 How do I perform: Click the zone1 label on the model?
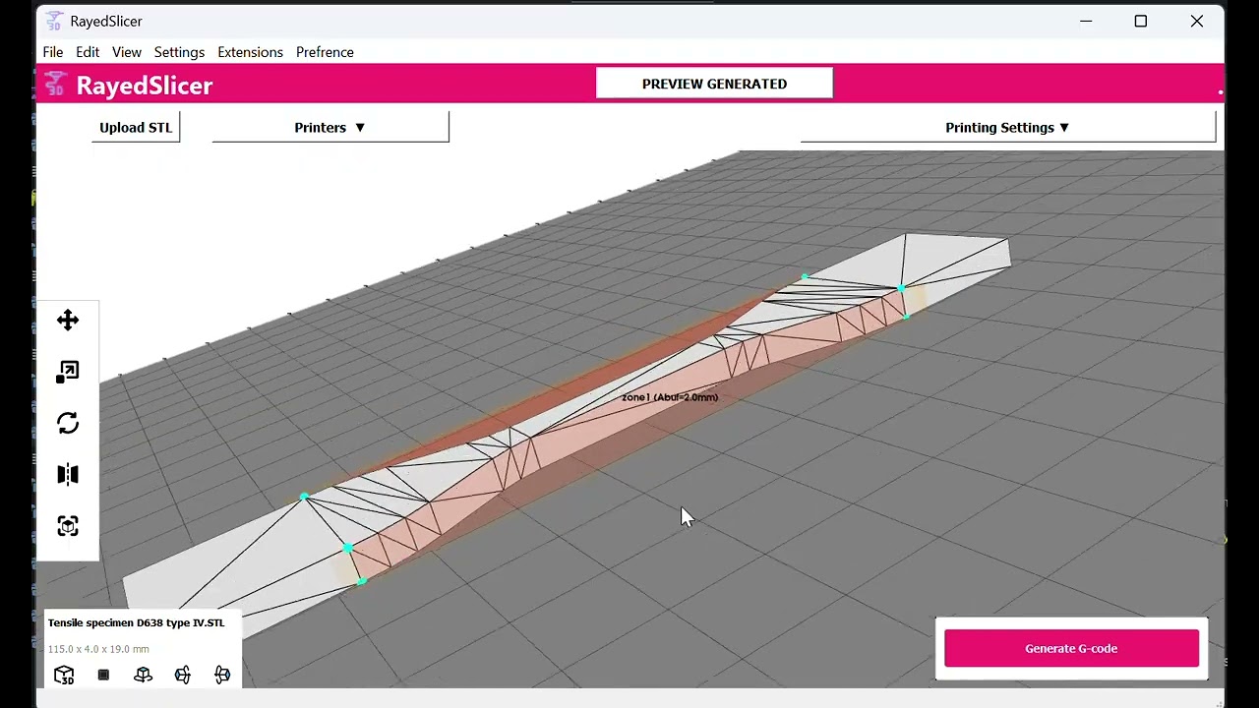click(x=670, y=397)
